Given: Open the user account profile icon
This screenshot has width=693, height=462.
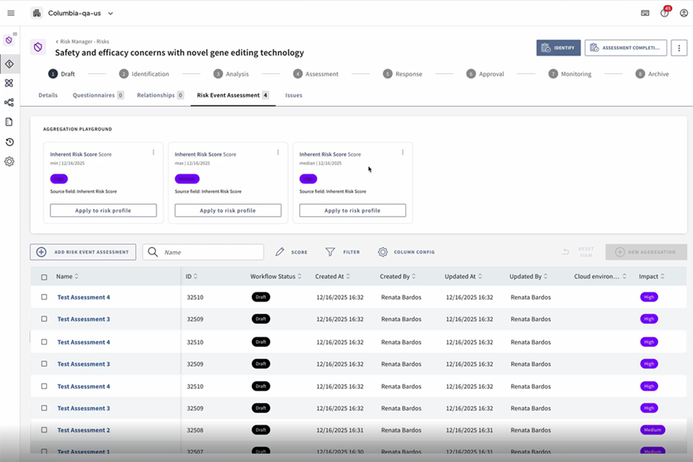Looking at the screenshot, I should click(x=684, y=13).
